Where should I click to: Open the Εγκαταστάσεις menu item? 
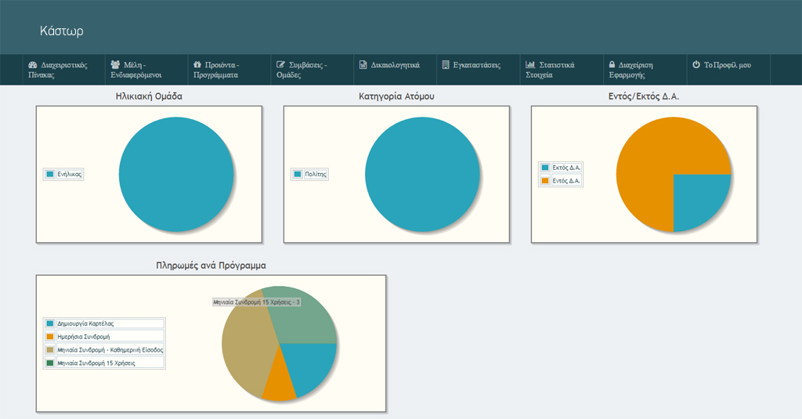coord(476,65)
